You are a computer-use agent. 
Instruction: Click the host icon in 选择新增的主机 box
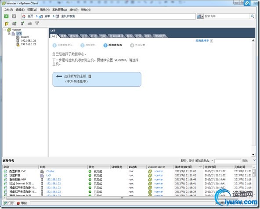(x=90, y=76)
